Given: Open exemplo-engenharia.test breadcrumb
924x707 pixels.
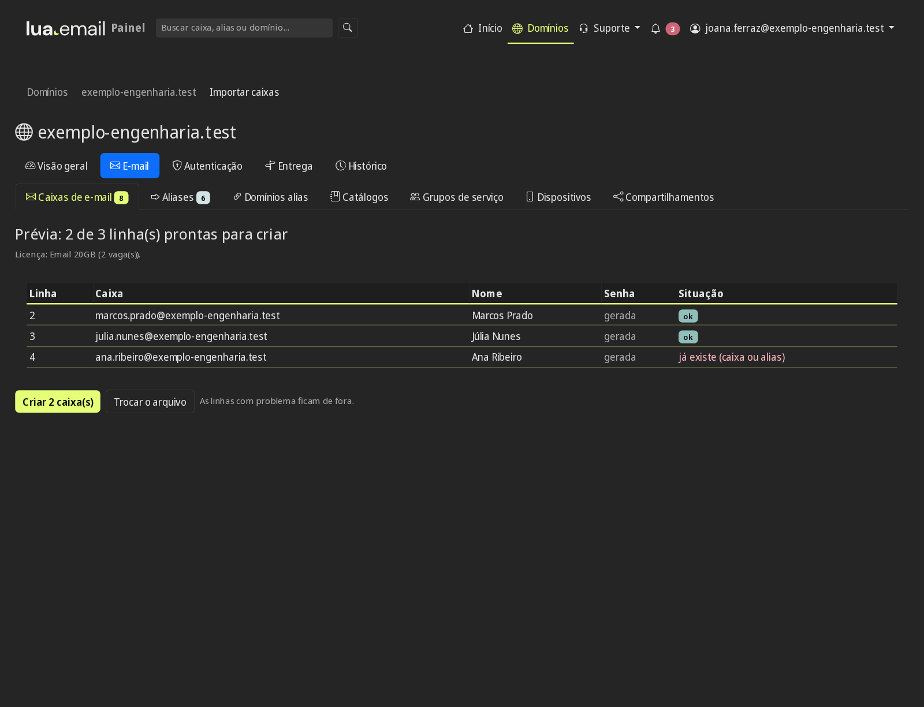Looking at the screenshot, I should point(139,92).
